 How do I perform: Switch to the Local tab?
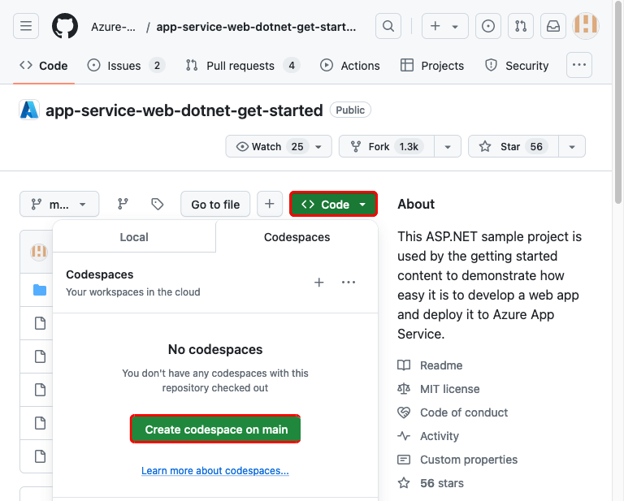(134, 237)
